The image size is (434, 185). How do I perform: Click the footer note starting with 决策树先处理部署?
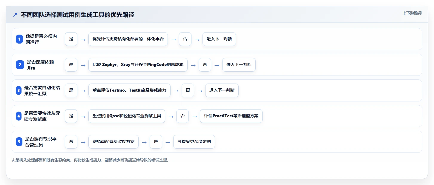click(x=91, y=160)
